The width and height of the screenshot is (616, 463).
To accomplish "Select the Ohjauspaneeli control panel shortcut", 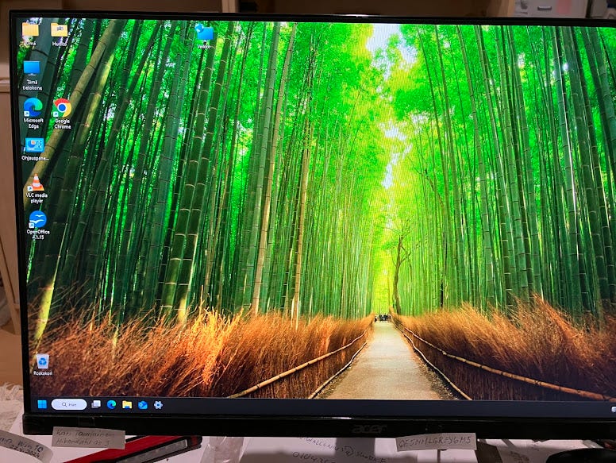I will [x=35, y=149].
